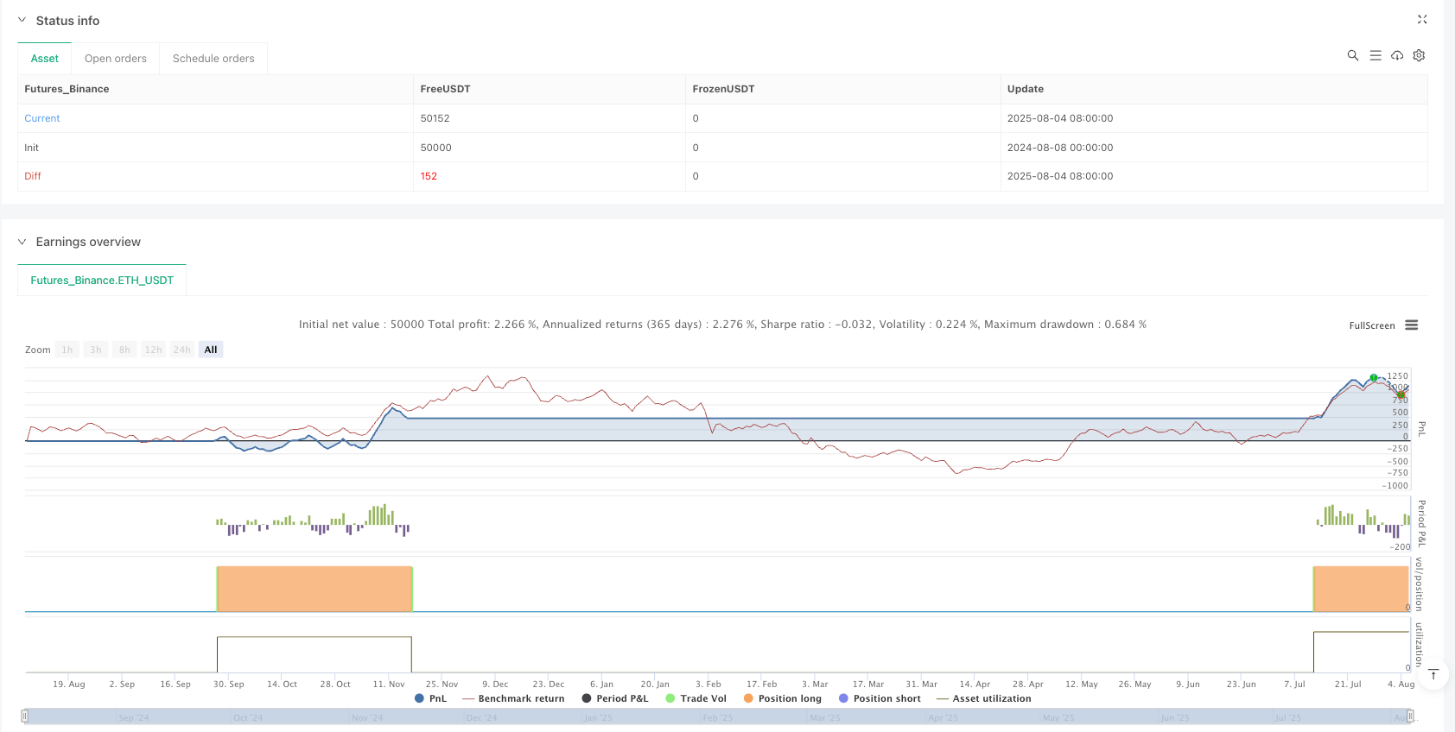Screen dimensions: 1455x732
Task: Click the green trade marker on chart
Action: pos(1374,378)
